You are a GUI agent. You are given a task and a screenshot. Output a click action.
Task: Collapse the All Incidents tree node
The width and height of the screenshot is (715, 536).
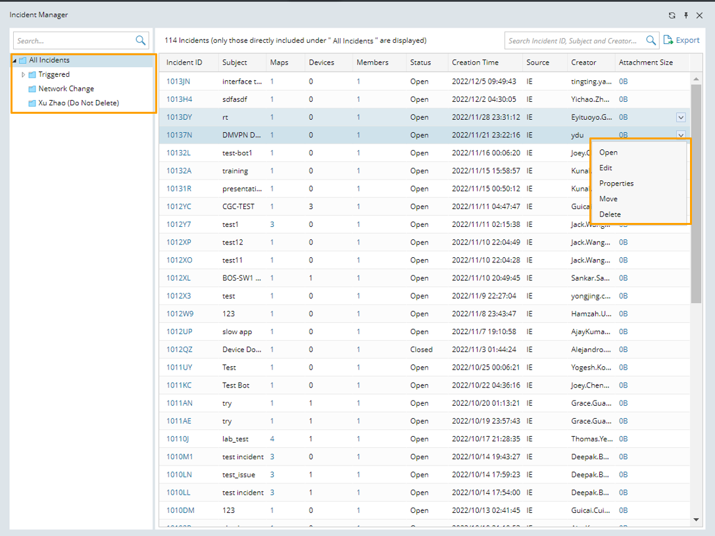pyautogui.click(x=14, y=61)
